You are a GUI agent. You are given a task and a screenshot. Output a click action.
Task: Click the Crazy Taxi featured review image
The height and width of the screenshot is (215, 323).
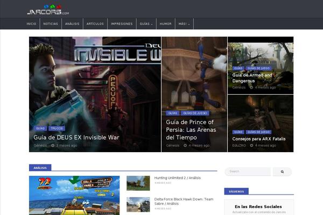click(x=74, y=196)
